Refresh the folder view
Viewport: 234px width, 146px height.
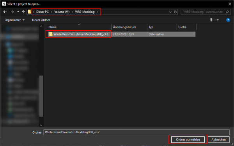click(x=175, y=12)
